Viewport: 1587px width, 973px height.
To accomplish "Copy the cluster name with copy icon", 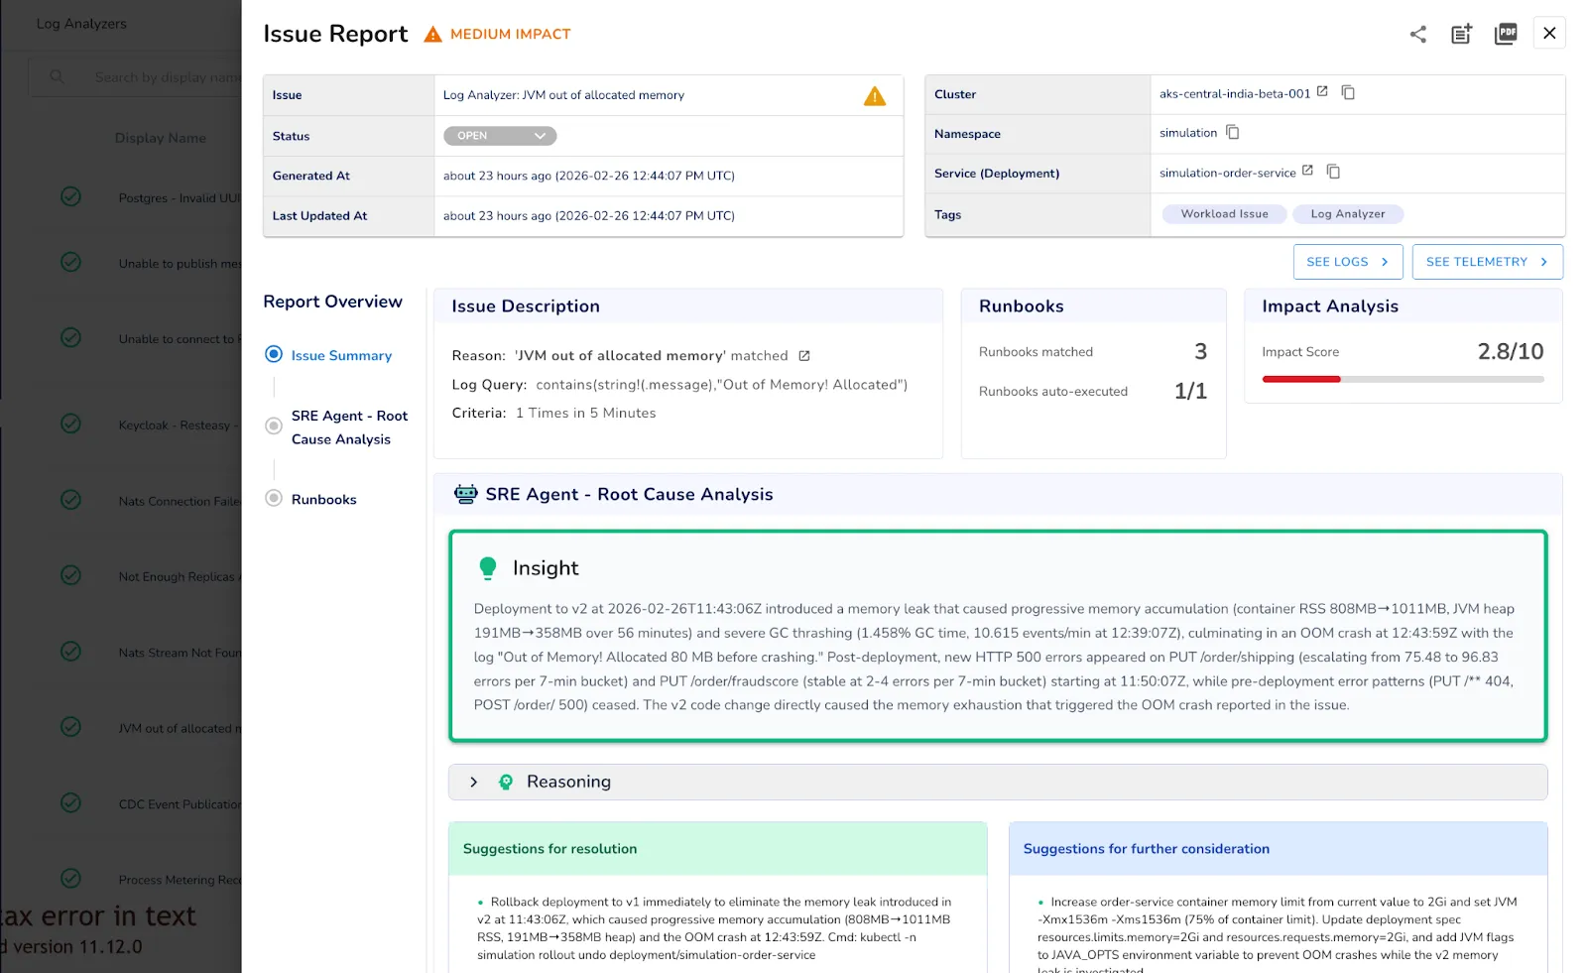I will click(x=1348, y=92).
